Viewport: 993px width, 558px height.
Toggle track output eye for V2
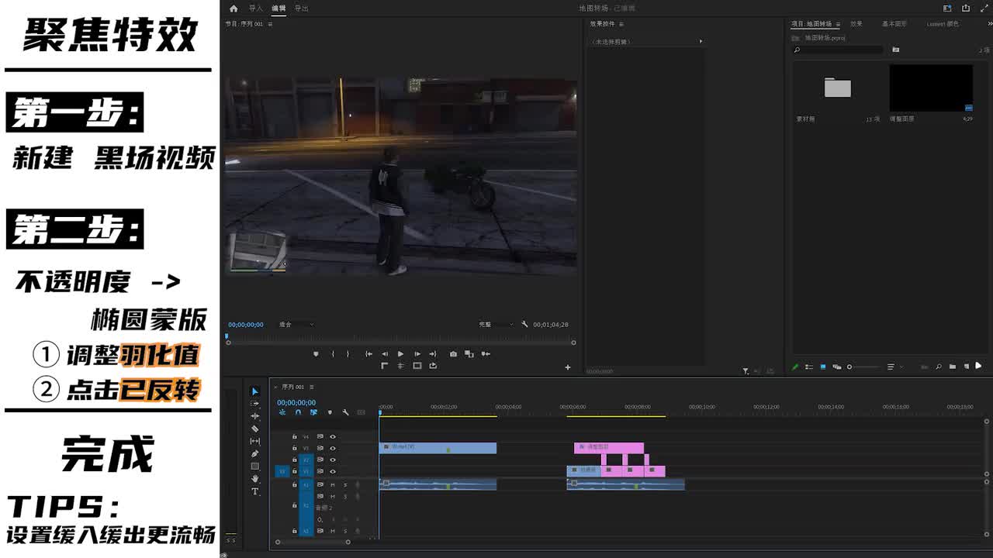[333, 460]
